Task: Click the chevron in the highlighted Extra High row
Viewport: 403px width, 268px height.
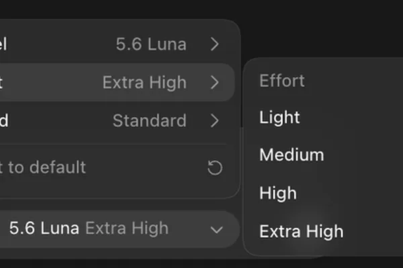Action: pos(215,82)
